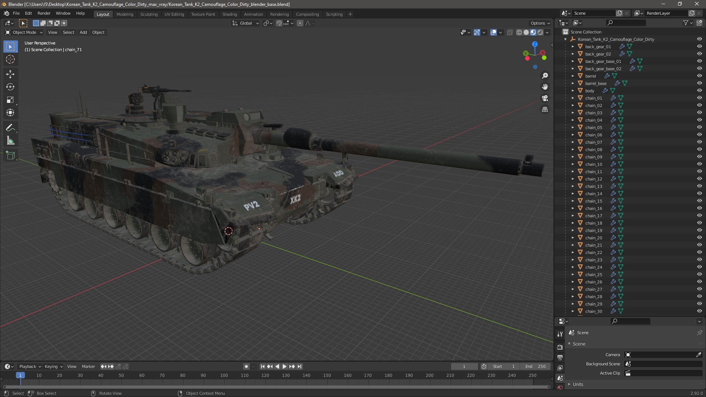Image resolution: width=706 pixels, height=397 pixels.
Task: Switch to material preview shading
Action: point(533,32)
